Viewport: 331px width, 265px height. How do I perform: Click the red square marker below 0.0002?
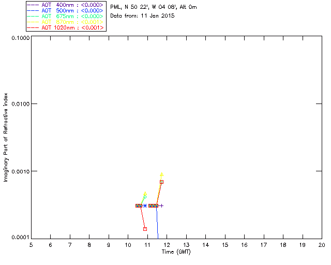point(145,229)
